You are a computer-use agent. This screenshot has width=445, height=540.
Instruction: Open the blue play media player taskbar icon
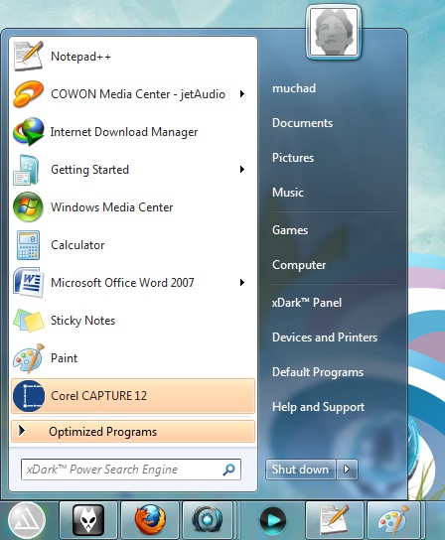(x=272, y=520)
